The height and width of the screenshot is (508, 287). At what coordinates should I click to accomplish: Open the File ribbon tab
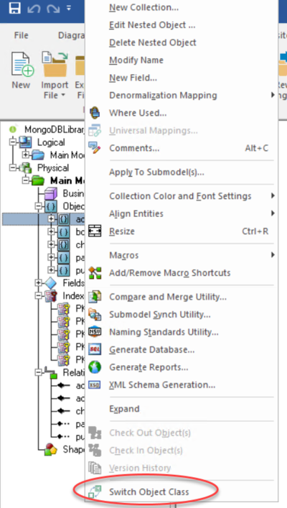pos(21,35)
